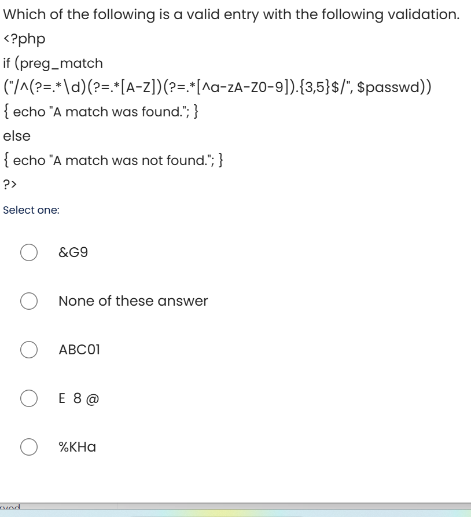The height and width of the screenshot is (517, 471).
Task: Click the ABC01 label text
Action: 79,349
